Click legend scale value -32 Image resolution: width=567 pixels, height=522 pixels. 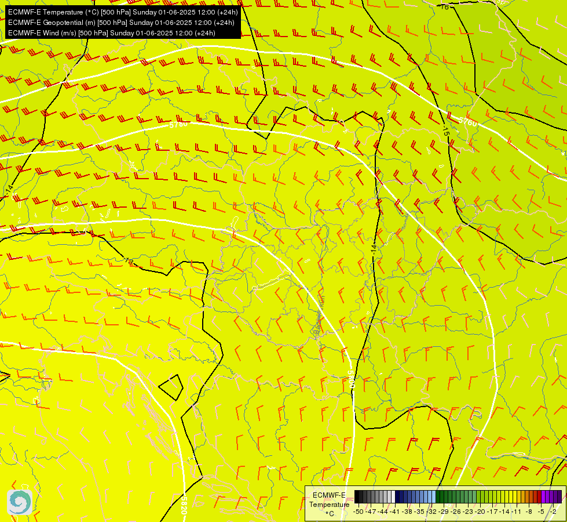point(431,512)
